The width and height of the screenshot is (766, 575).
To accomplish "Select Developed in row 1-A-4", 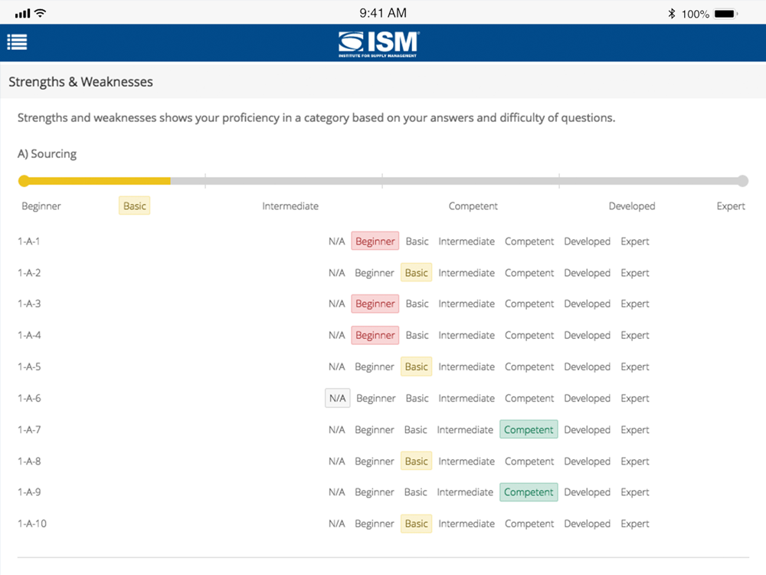I will 588,335.
